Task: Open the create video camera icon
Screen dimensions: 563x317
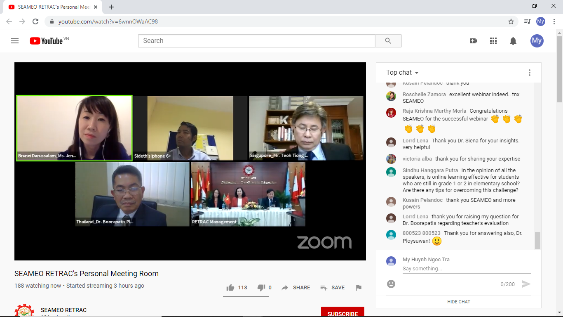Action: point(474,41)
